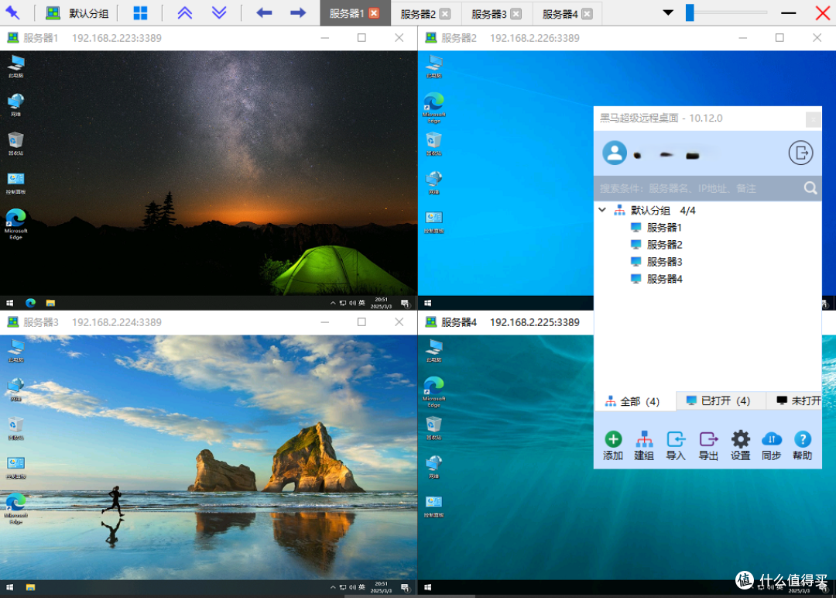
Task: Click the 同步 cloud sync icon
Action: pos(772,445)
